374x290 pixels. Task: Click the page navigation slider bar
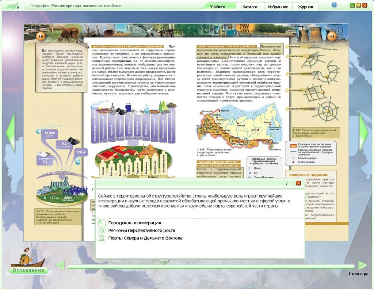[211, 266]
